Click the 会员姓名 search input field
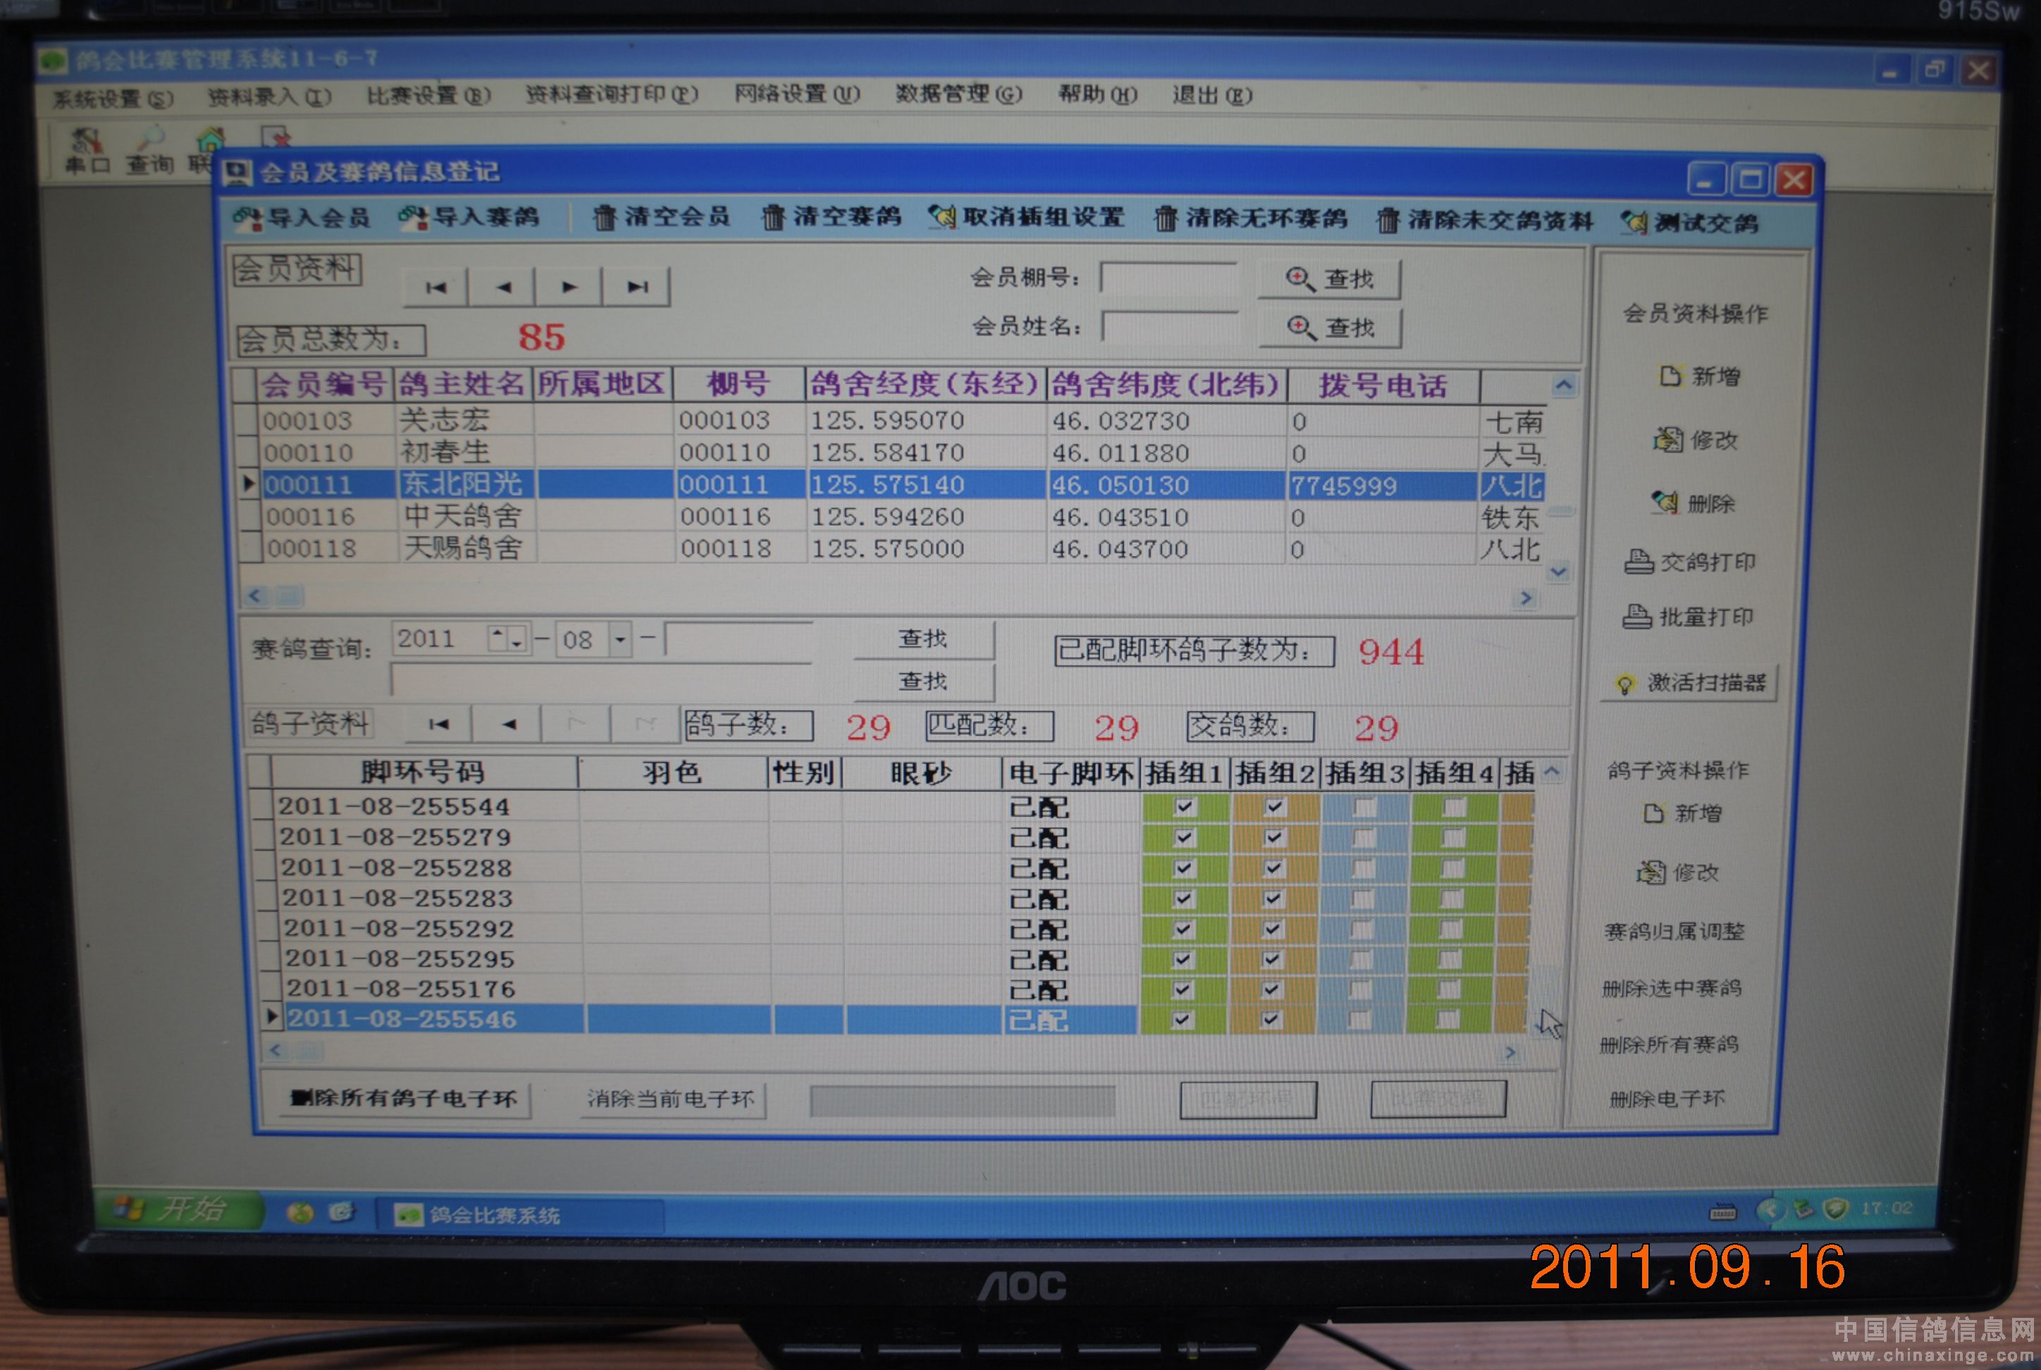 (x=1169, y=327)
